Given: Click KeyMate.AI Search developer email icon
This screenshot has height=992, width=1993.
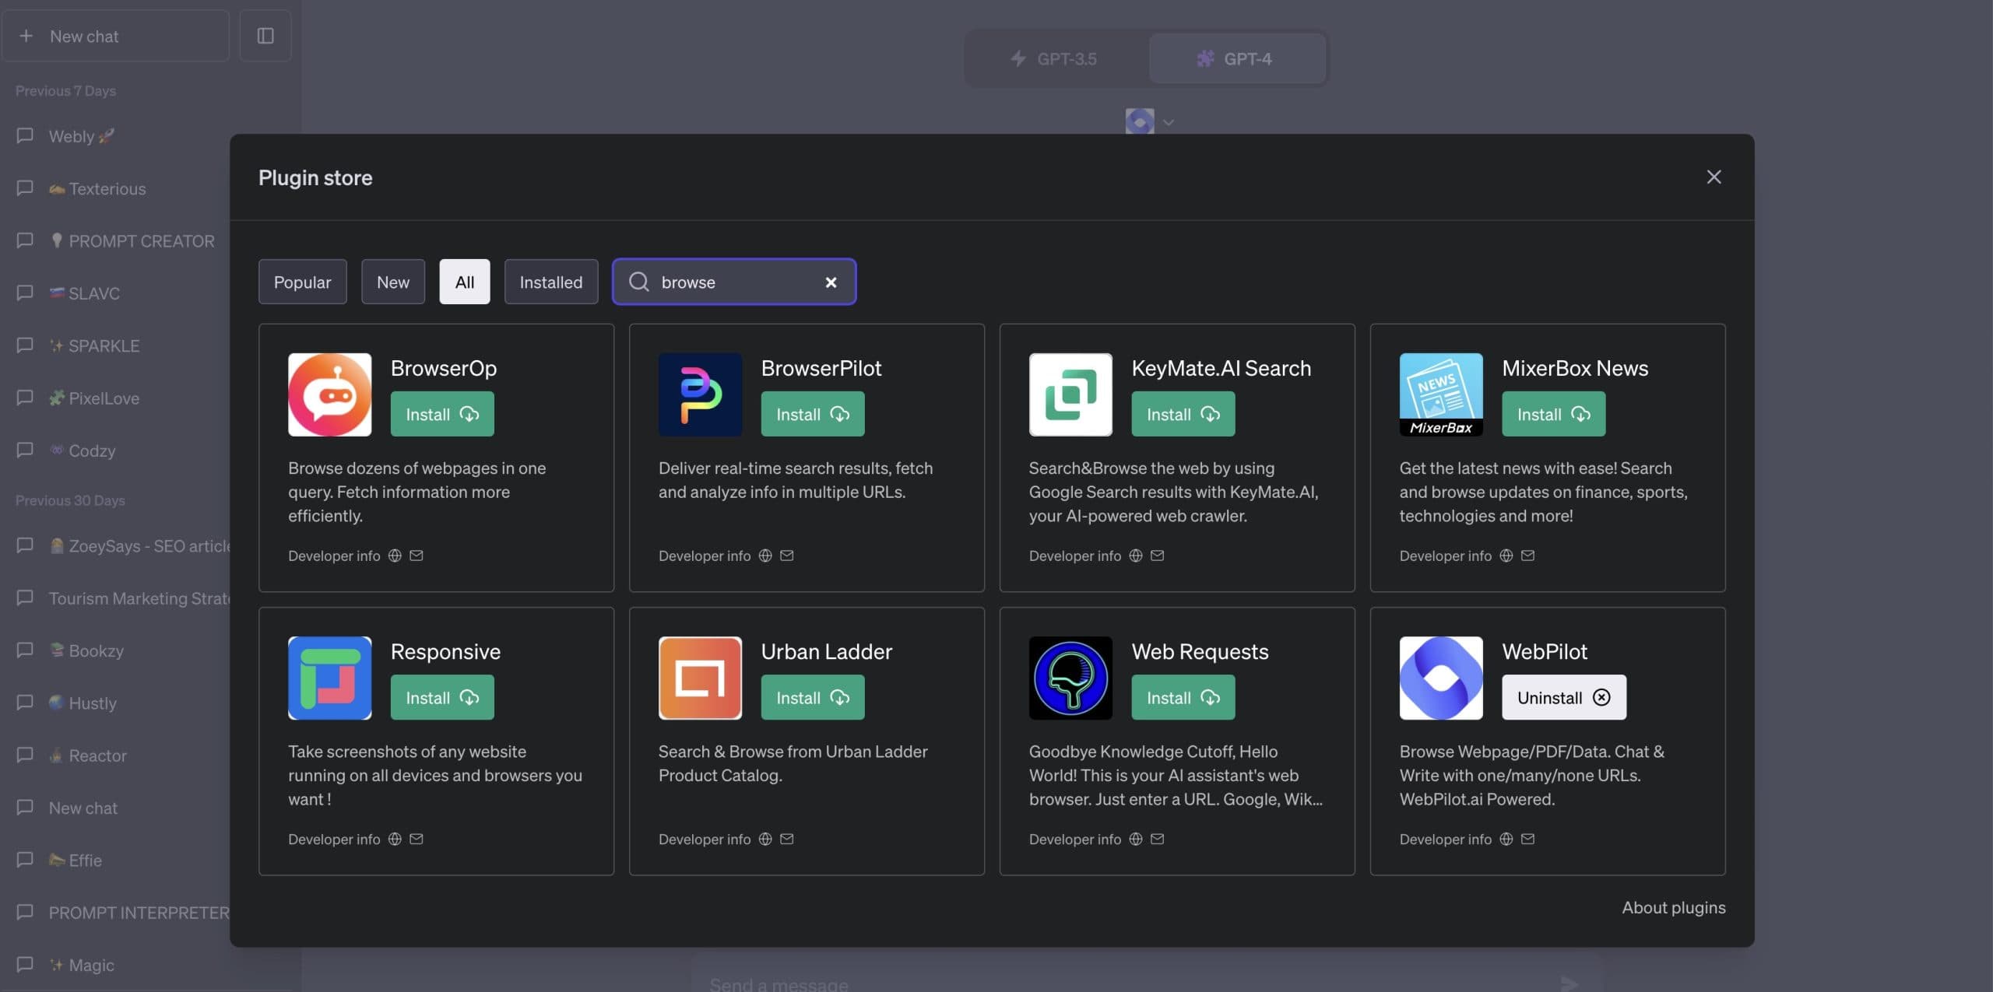Looking at the screenshot, I should [x=1158, y=556].
